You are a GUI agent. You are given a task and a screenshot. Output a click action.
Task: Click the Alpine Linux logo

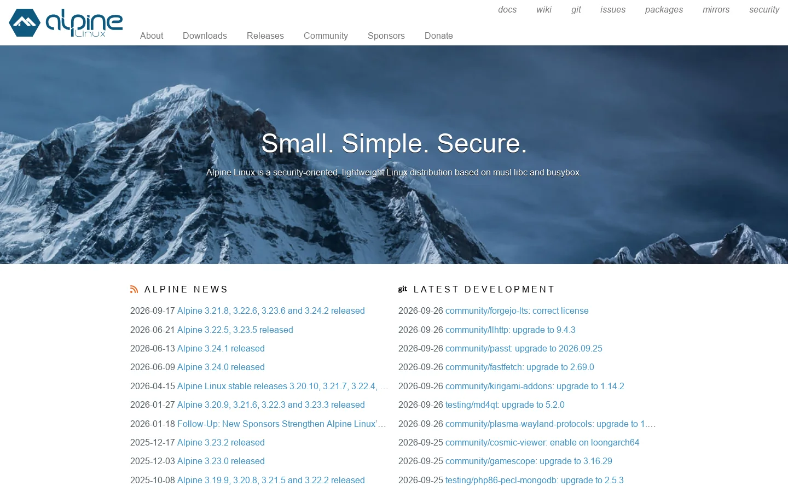pos(66,23)
